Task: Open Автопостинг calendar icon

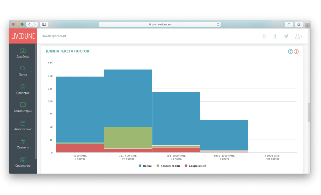Action: pyautogui.click(x=23, y=123)
